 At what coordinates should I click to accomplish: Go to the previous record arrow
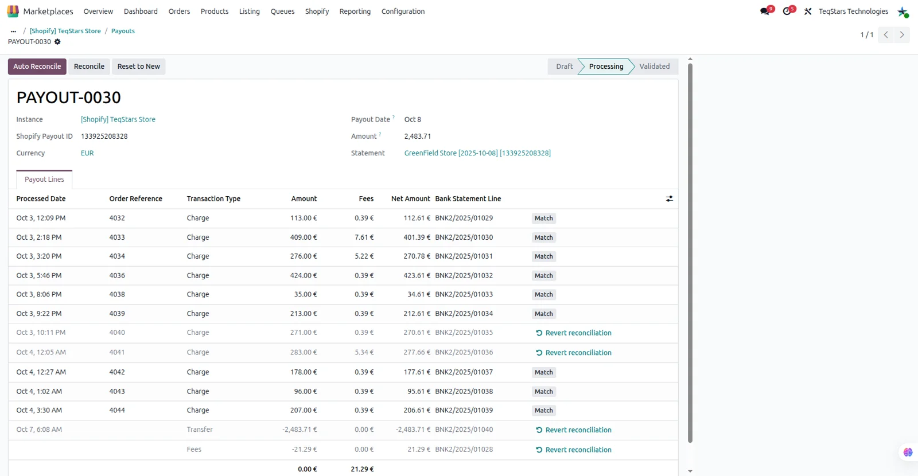pyautogui.click(x=886, y=35)
